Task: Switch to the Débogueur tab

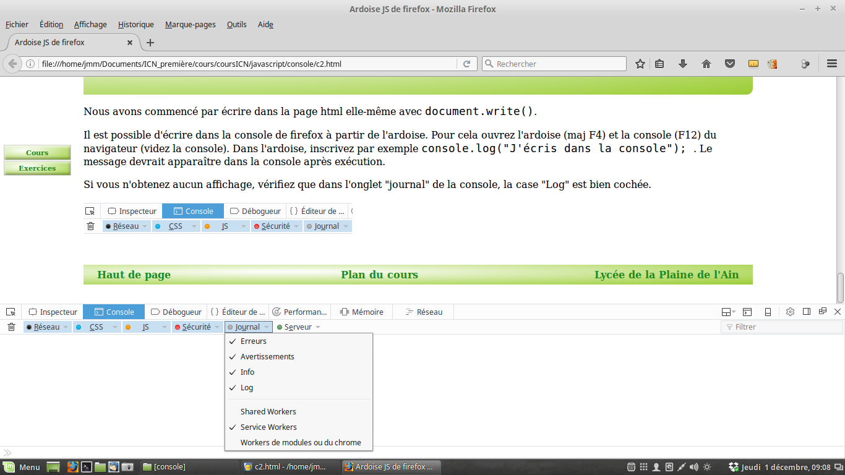Action: coord(176,312)
